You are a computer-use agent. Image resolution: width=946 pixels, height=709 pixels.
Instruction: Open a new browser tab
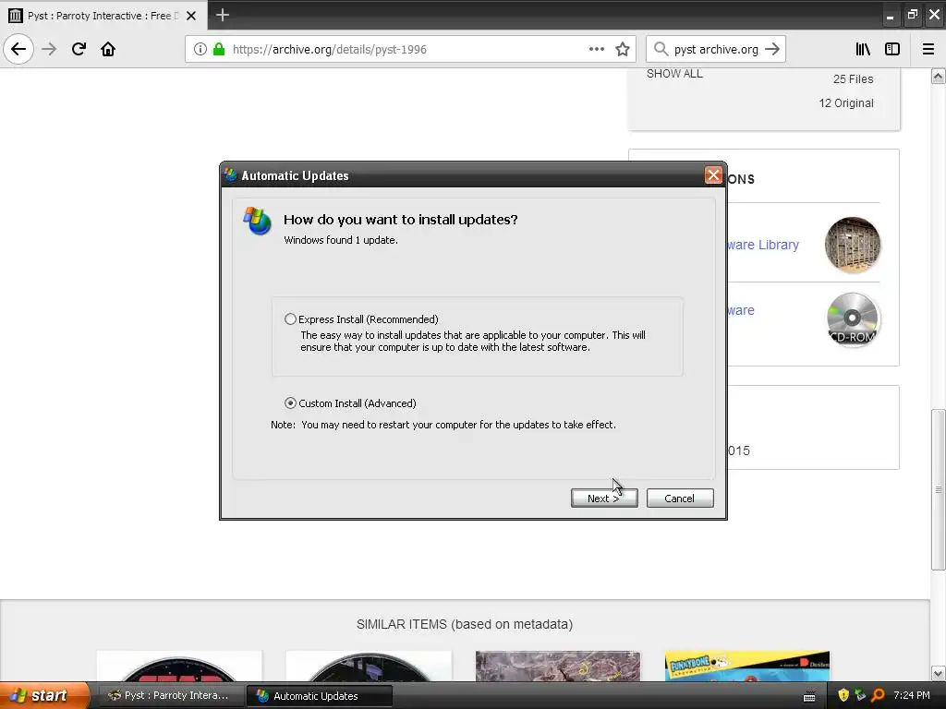click(x=222, y=15)
